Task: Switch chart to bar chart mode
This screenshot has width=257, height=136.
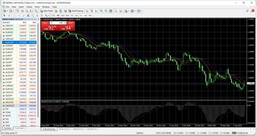Action: (87, 11)
